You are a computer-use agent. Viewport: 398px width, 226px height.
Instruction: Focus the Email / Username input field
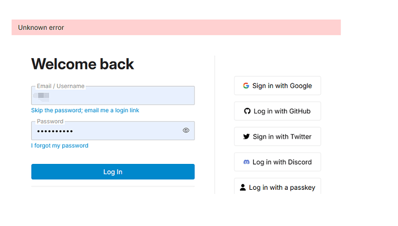click(113, 95)
